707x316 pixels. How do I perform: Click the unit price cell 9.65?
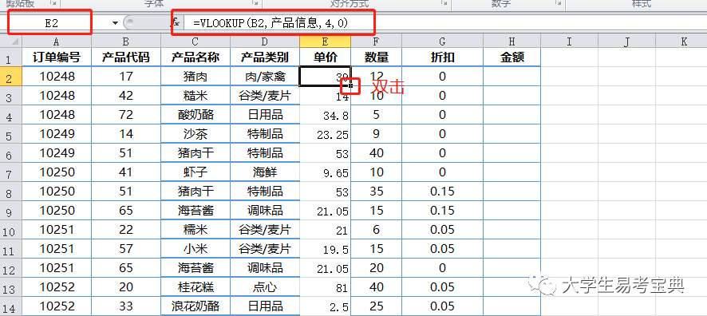click(325, 172)
